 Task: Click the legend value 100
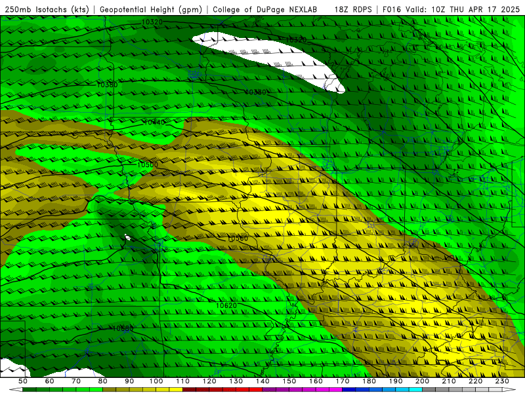pyautogui.click(x=156, y=381)
